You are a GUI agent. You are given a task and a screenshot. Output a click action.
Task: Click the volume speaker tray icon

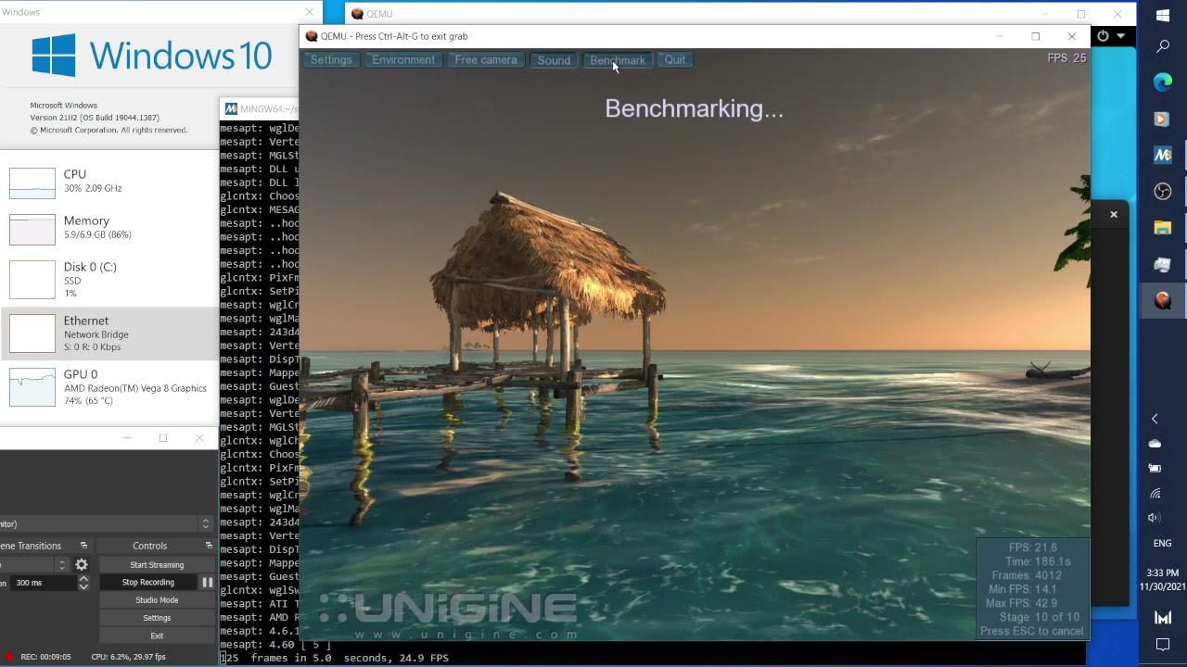coord(1155,518)
